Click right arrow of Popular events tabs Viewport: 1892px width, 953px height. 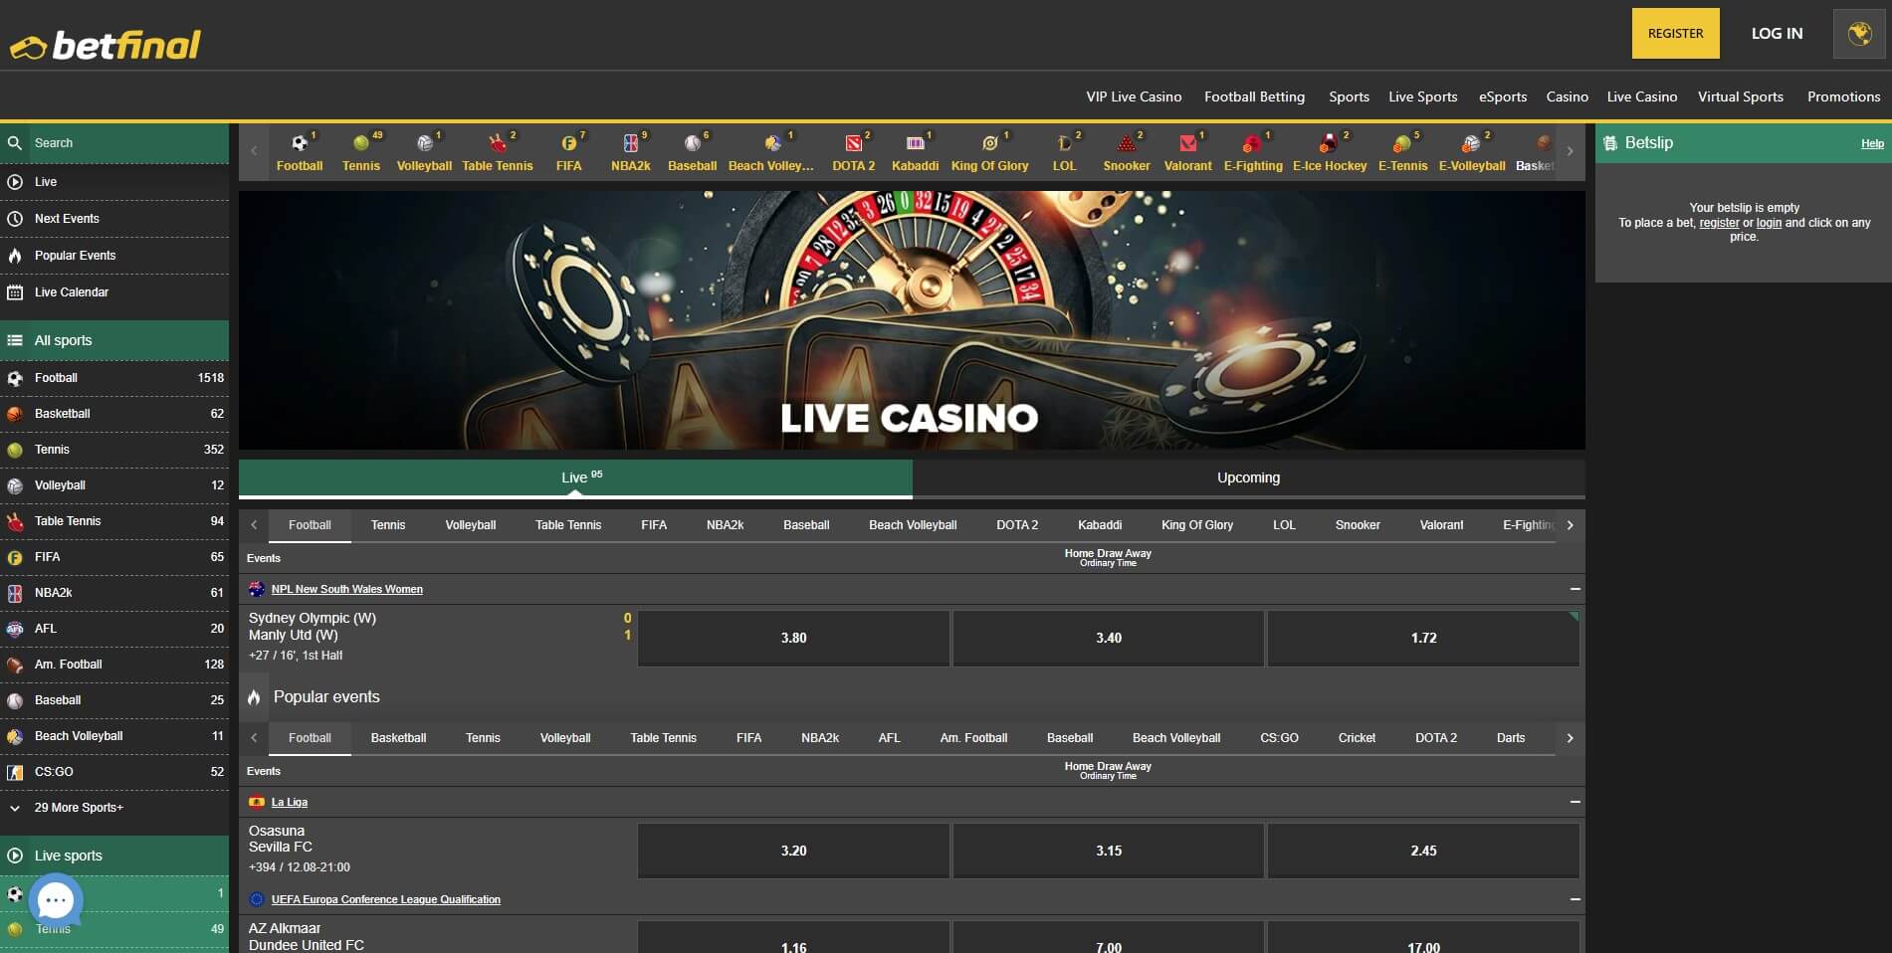click(1570, 738)
